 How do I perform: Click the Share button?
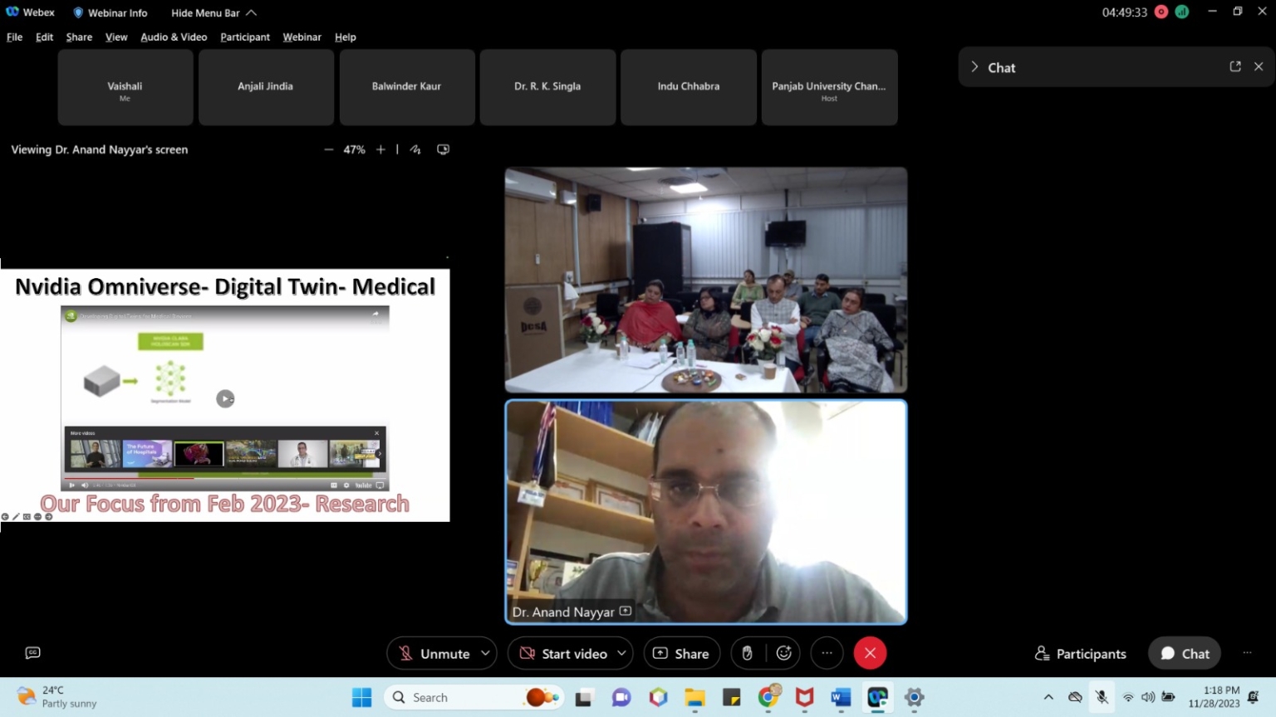coord(681,654)
